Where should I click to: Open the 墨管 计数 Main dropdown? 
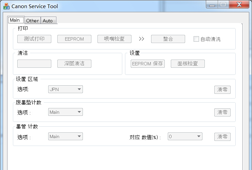click(x=66, y=136)
